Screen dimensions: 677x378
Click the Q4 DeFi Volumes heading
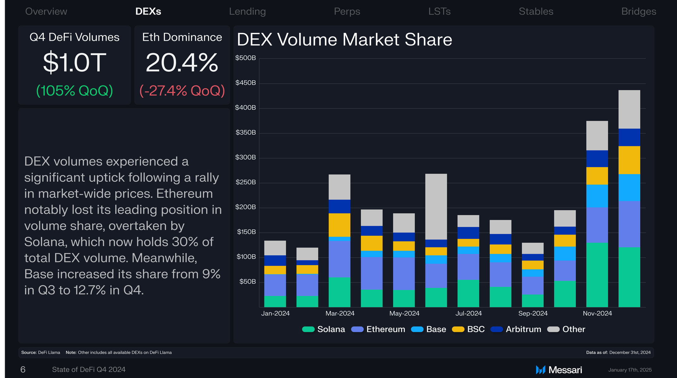click(x=75, y=37)
